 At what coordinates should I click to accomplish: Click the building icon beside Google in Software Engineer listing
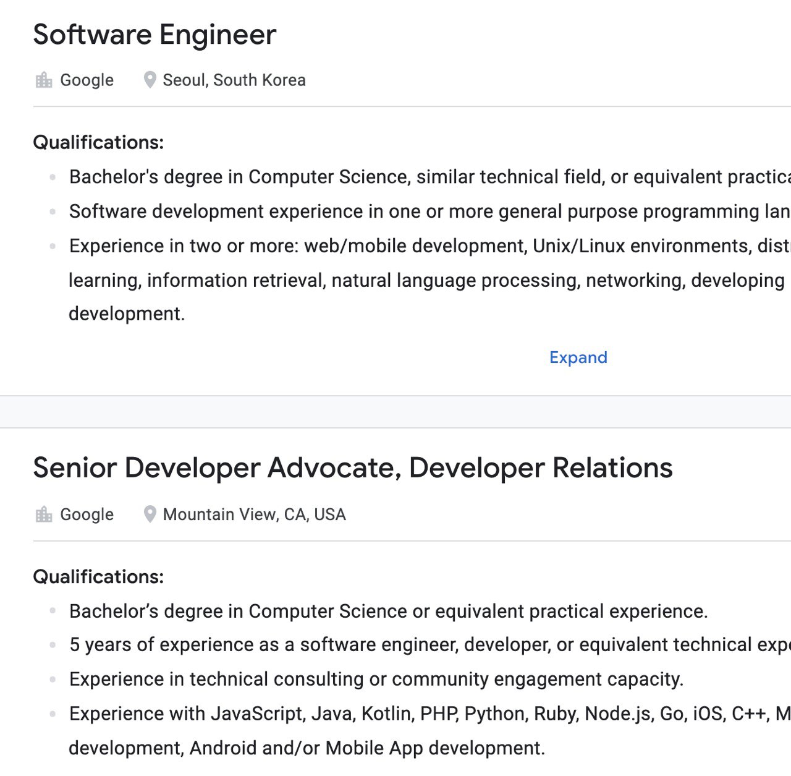pyautogui.click(x=44, y=80)
